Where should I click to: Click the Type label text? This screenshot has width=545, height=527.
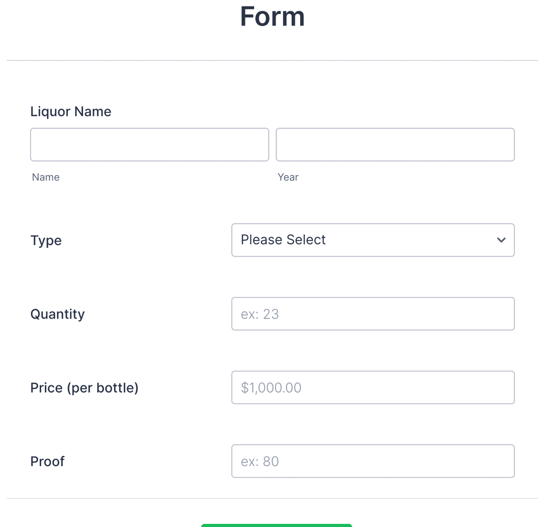tap(46, 240)
